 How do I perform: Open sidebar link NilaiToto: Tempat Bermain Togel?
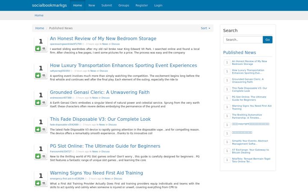click(x=251, y=160)
